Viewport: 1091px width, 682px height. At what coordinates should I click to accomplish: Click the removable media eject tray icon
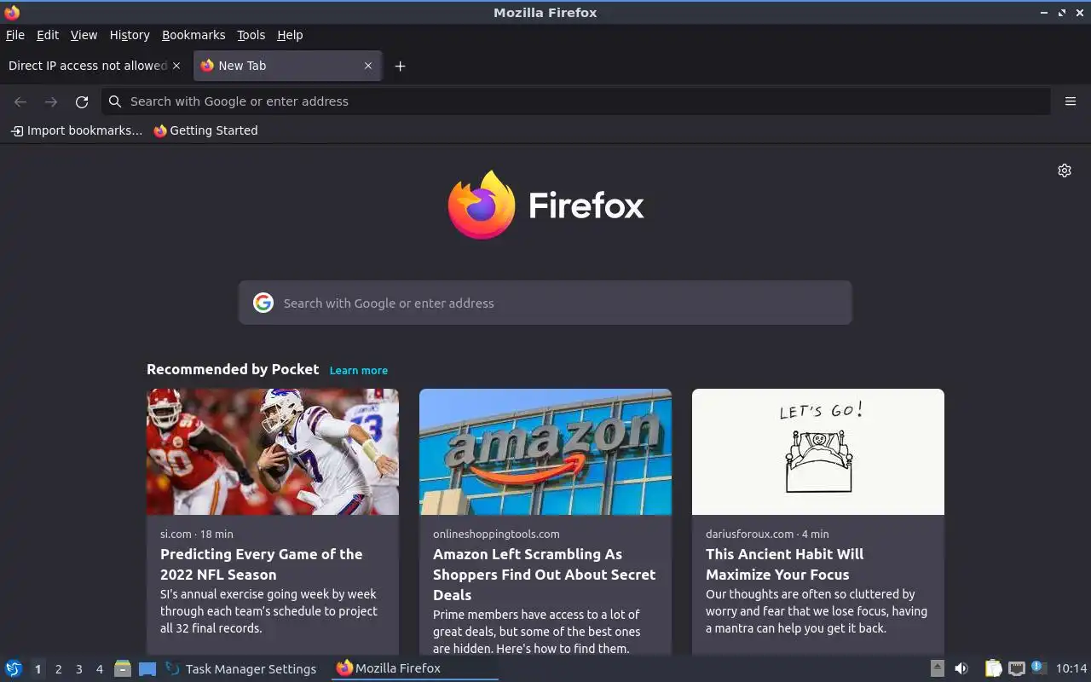coord(937,668)
